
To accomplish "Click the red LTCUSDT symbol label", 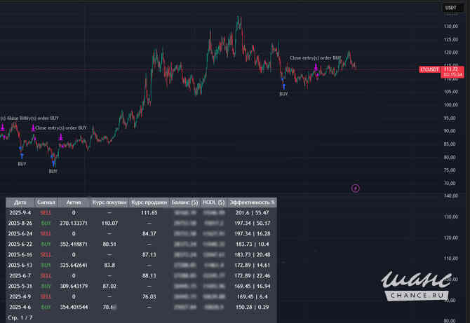I will pyautogui.click(x=429, y=69).
